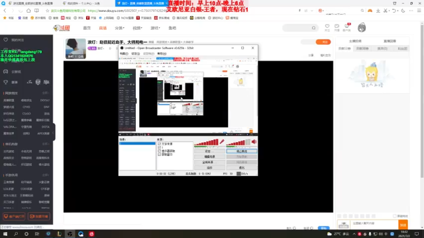The width and height of the screenshot is (424, 238).
Task: Toggle the fourth source checkbox 获取窗口
Action: click(x=159, y=155)
